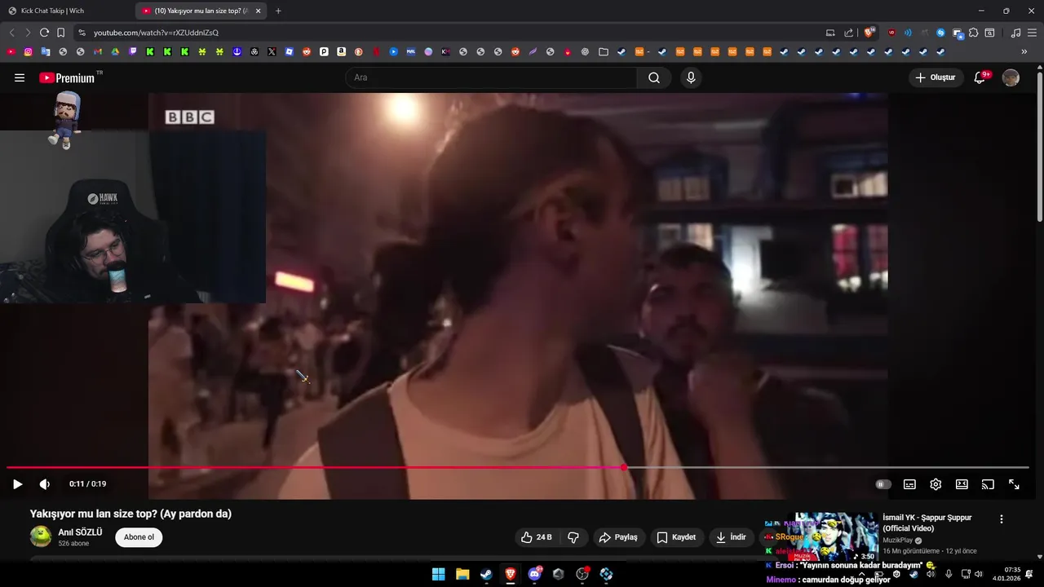Click the page vertical scrollbar
Viewport: 1044px width, 587px height.
pos(1039,147)
